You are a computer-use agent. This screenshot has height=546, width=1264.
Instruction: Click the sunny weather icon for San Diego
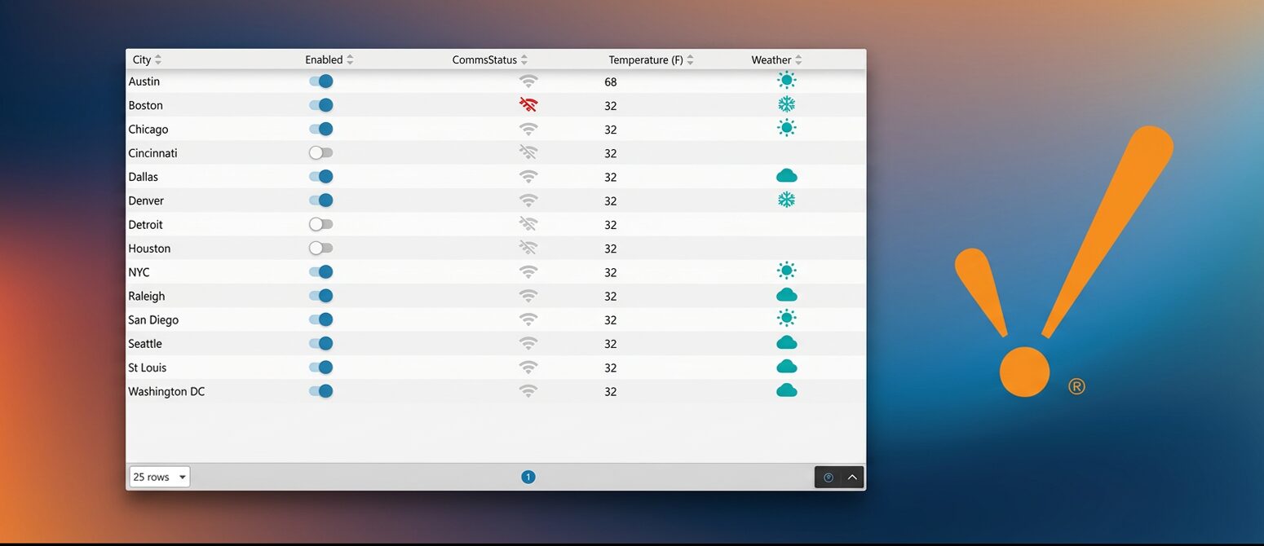[786, 319]
